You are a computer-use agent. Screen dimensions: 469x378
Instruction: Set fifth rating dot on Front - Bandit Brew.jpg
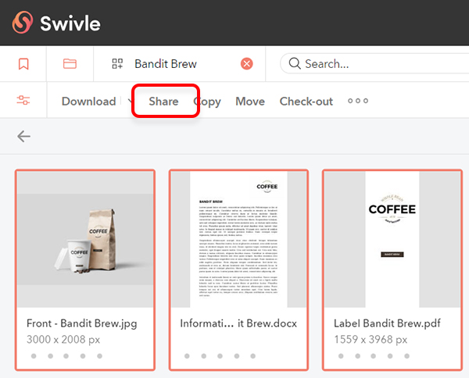pyautogui.click(x=99, y=356)
